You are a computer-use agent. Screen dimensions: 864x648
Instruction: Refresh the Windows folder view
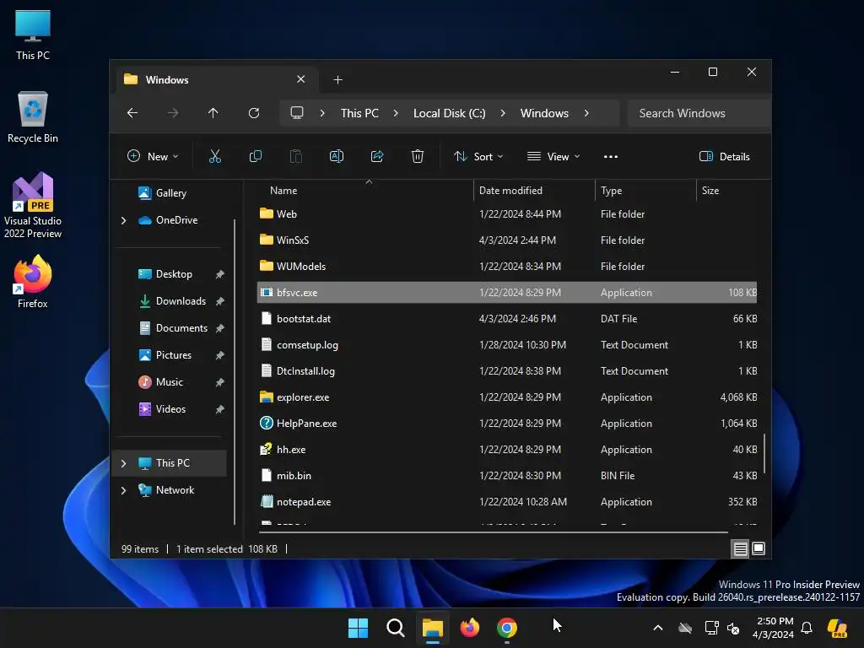tap(254, 113)
